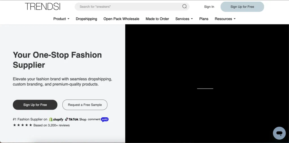This screenshot has height=143, width=289.
Task: Click "Your One-Stop Fashion Supplier" heading
Action: (x=57, y=60)
